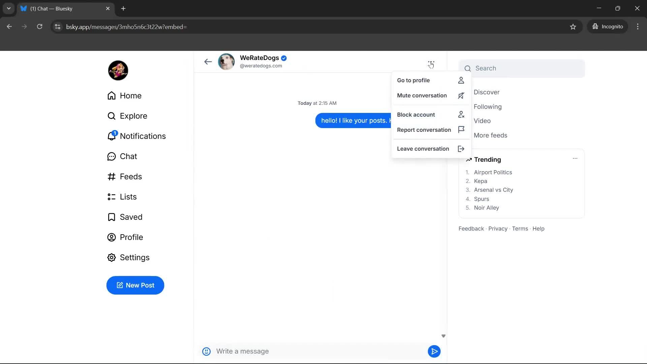Click the New Post button

(135, 285)
